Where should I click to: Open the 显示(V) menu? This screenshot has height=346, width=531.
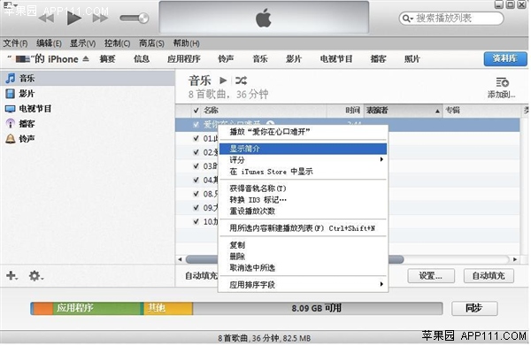click(82, 43)
